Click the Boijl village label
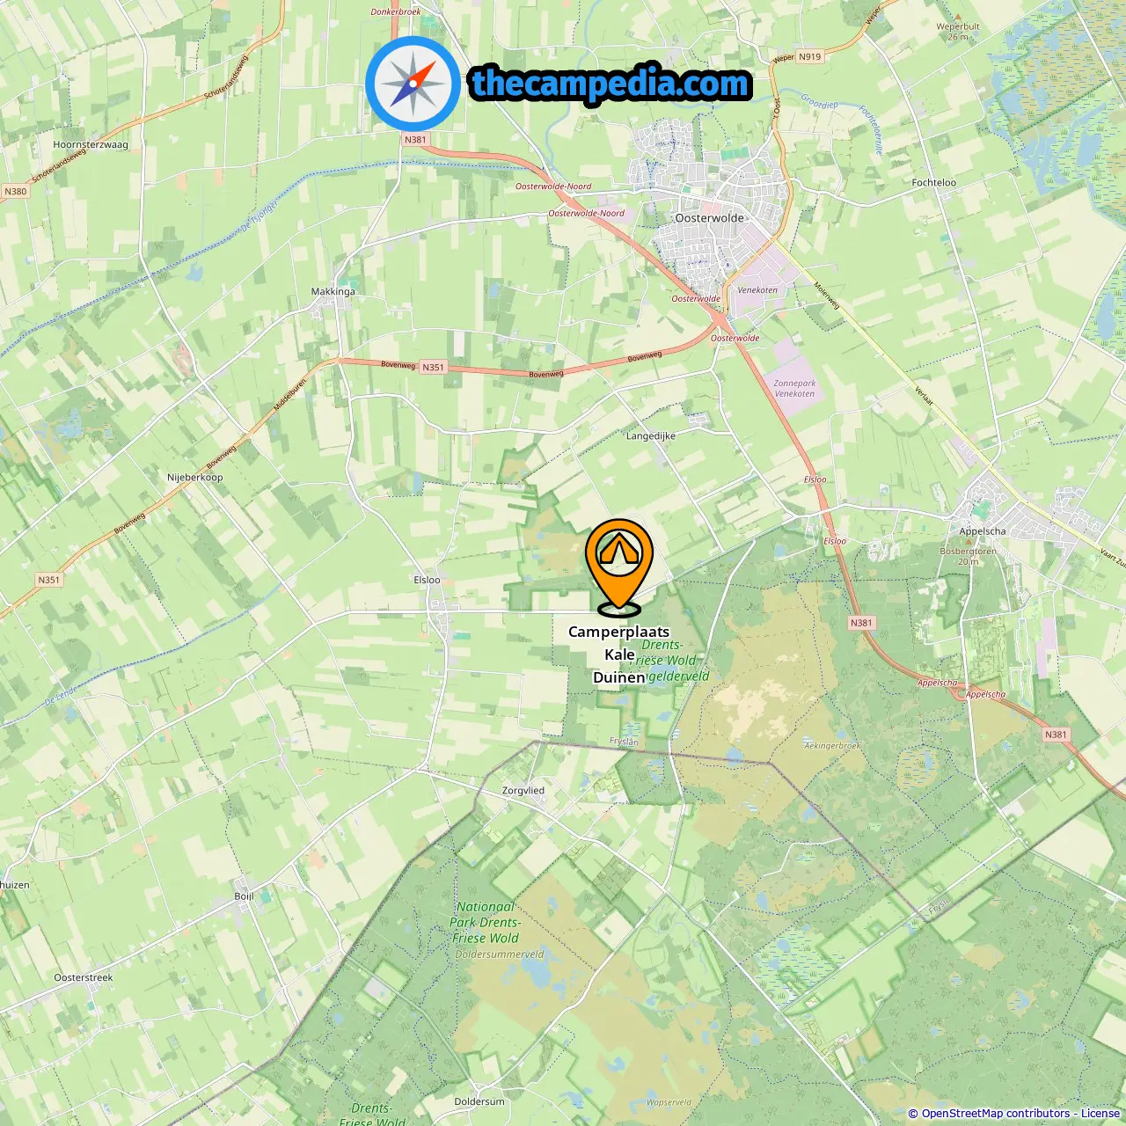Image resolution: width=1126 pixels, height=1126 pixels. click(x=244, y=896)
